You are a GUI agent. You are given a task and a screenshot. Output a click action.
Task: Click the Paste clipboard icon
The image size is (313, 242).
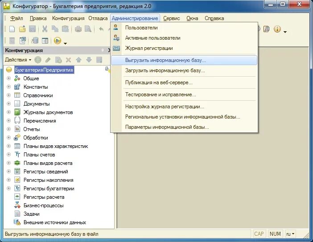(x=65, y=29)
